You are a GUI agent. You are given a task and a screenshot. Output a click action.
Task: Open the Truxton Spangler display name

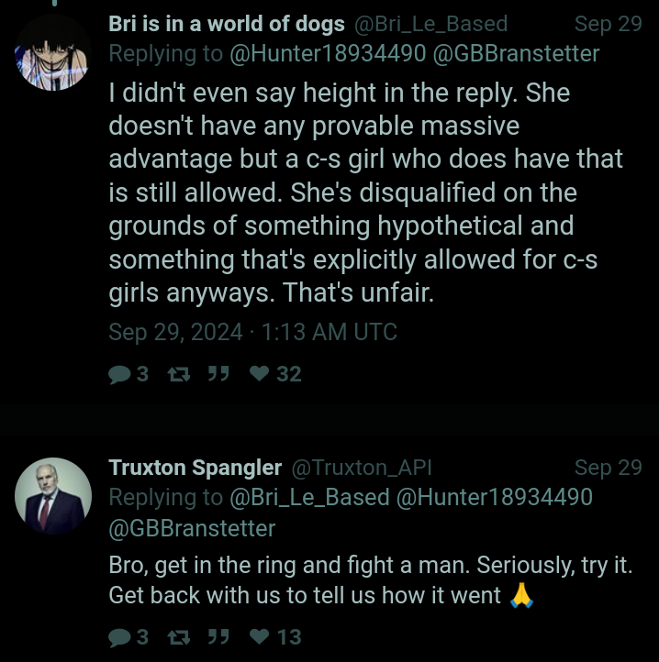pyautogui.click(x=195, y=468)
